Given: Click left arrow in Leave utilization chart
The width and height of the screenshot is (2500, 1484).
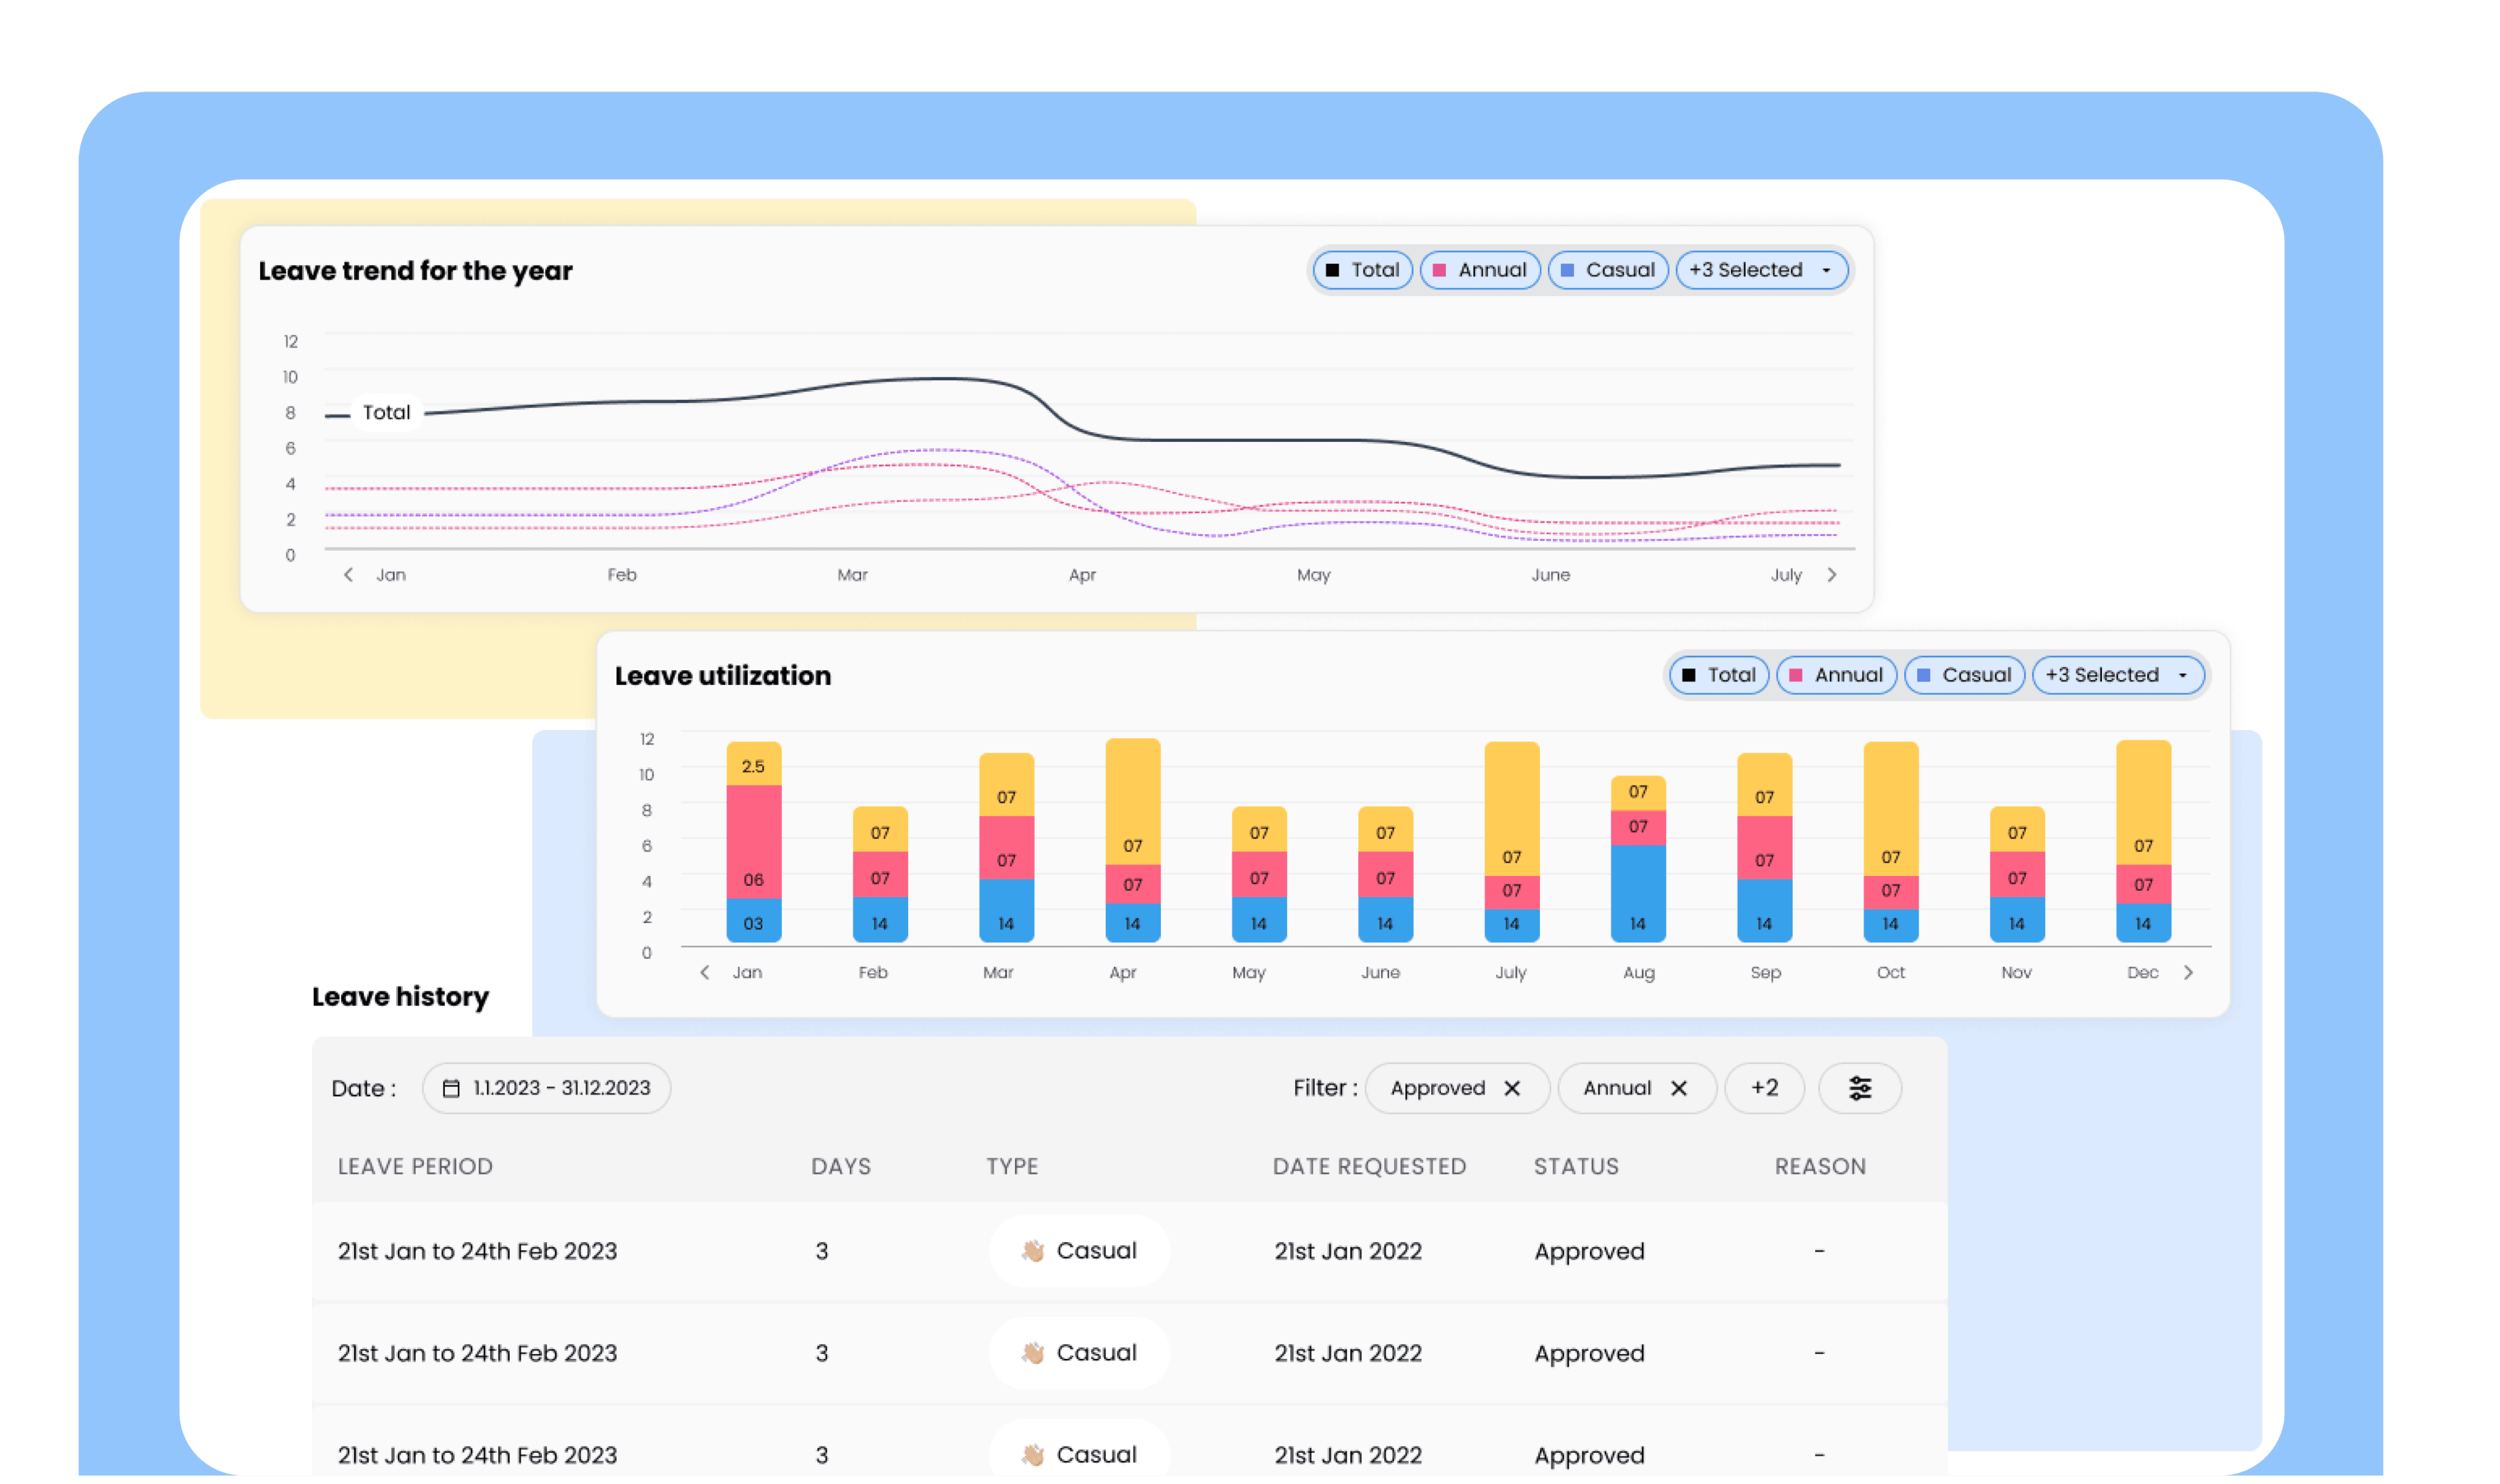Looking at the screenshot, I should tap(705, 972).
